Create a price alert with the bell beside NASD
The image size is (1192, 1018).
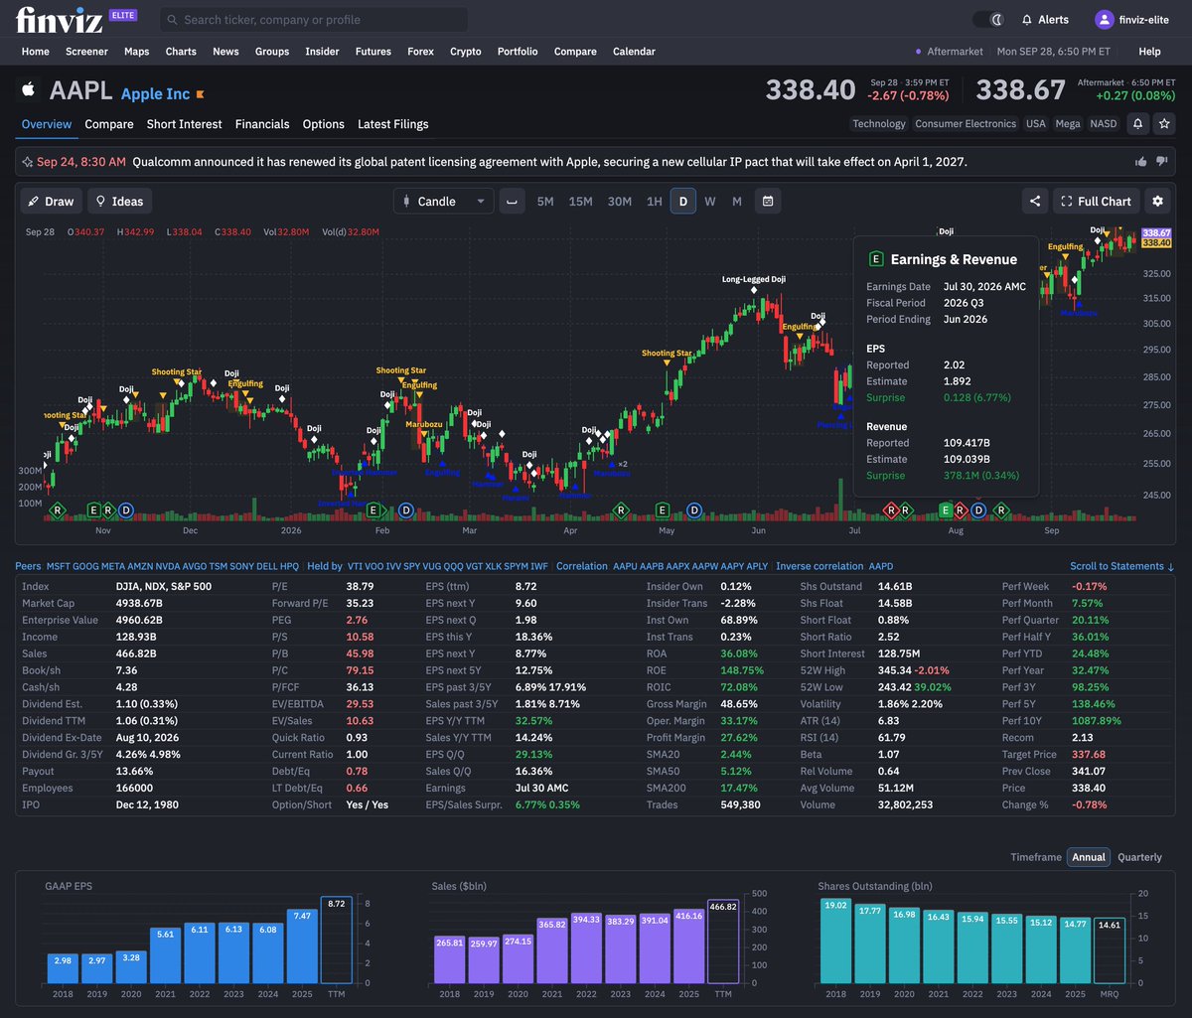1137,124
